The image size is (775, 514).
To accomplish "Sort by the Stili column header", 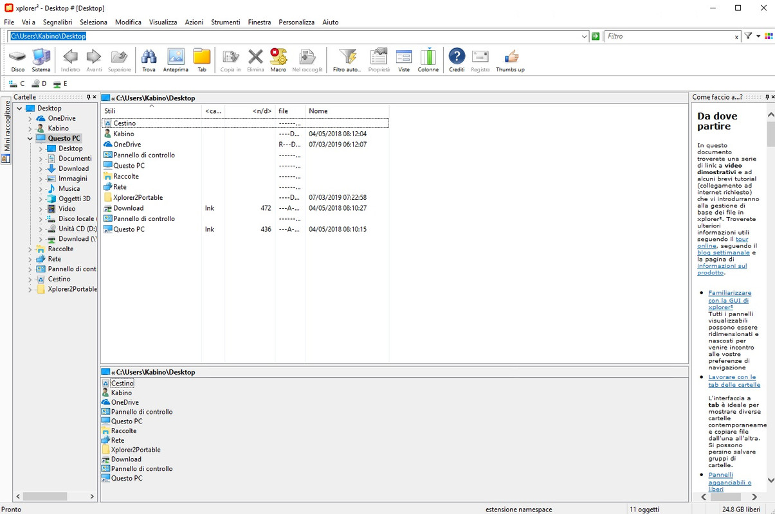I will 152,111.
